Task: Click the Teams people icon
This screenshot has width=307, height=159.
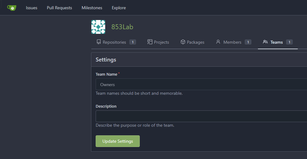Action: coord(265,42)
